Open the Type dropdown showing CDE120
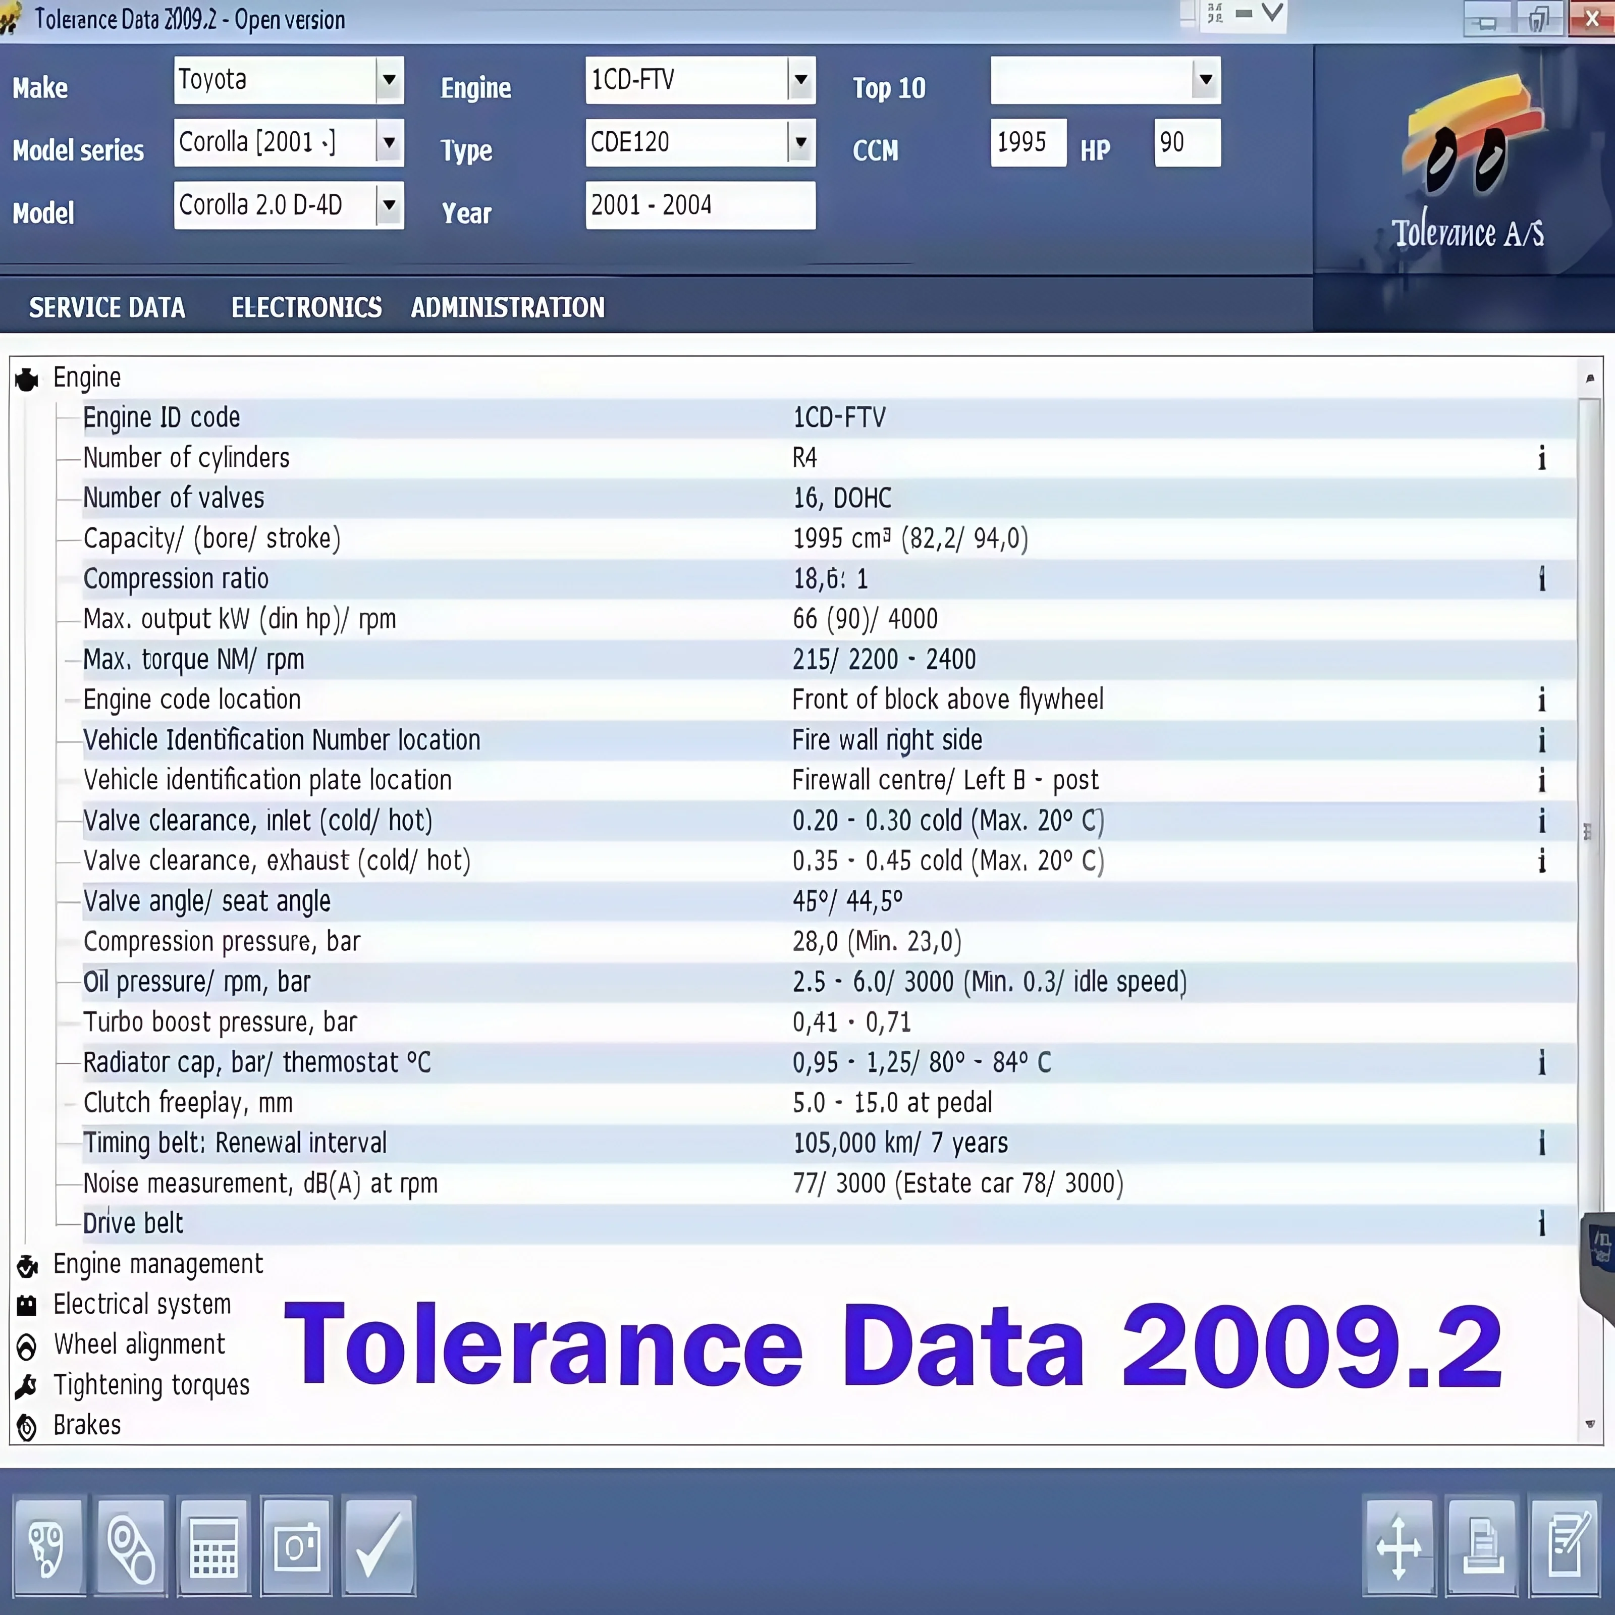This screenshot has width=1615, height=1615. pos(800,143)
